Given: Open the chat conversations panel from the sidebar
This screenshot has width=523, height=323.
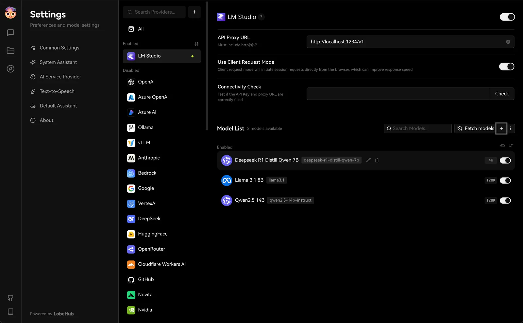Looking at the screenshot, I should 10,33.
